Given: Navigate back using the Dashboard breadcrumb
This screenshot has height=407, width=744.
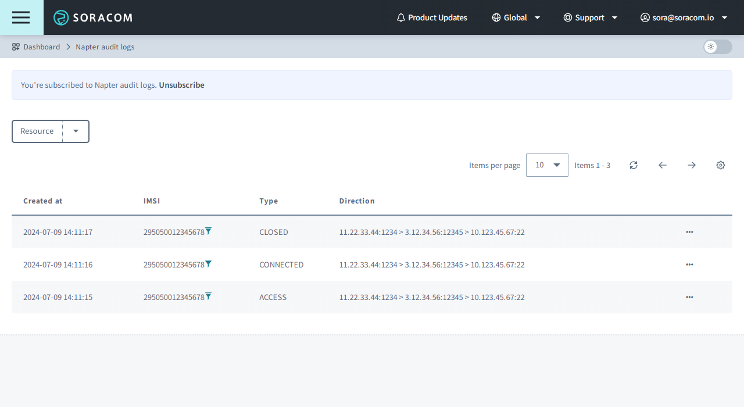Looking at the screenshot, I should [42, 47].
